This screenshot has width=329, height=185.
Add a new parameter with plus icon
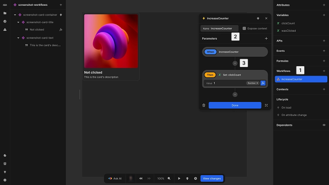pos(266,38)
